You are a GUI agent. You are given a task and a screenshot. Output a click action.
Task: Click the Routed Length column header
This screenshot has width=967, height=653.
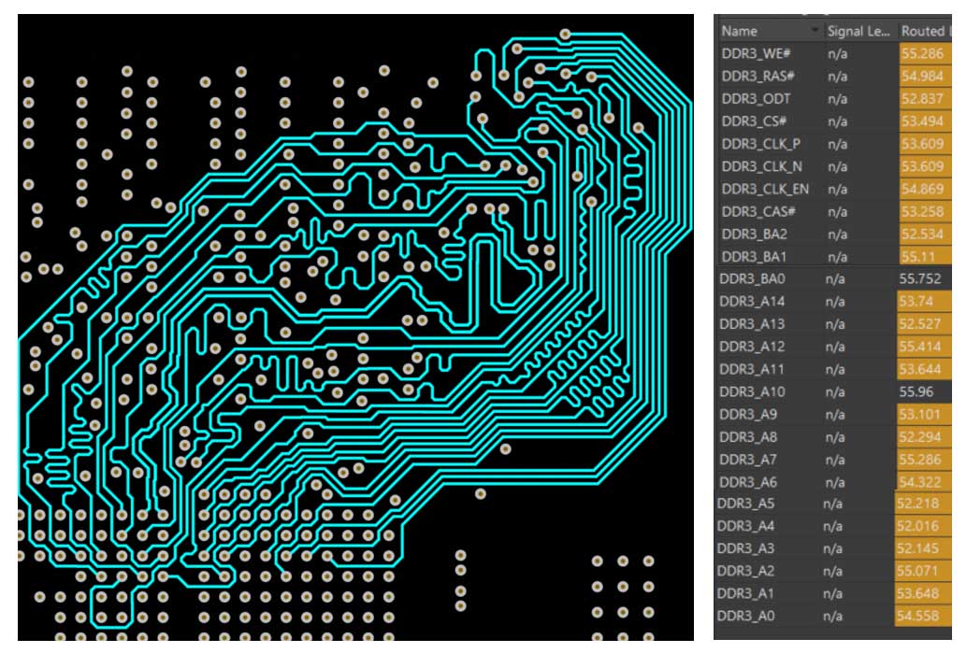(x=926, y=32)
